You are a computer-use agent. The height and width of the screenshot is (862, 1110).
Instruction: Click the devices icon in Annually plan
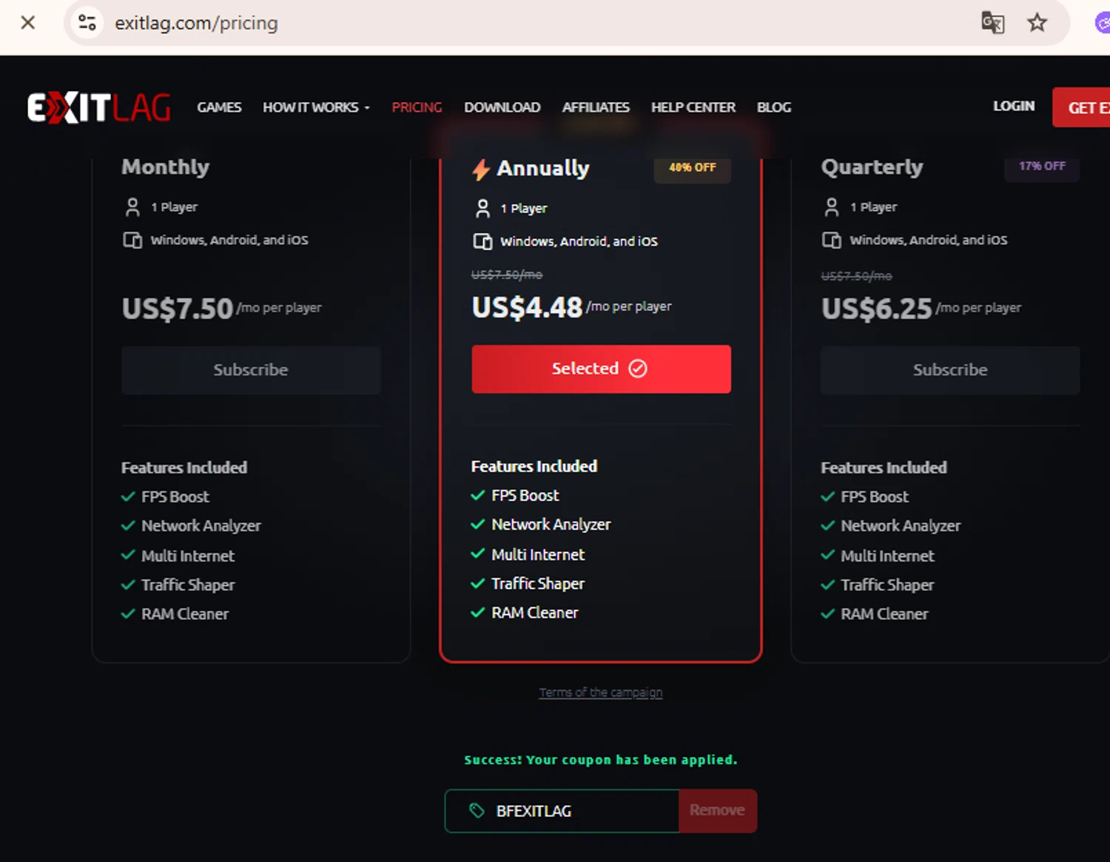(482, 241)
